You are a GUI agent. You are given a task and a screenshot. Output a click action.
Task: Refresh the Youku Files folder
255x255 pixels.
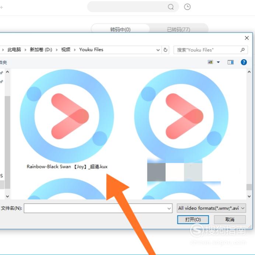165,50
